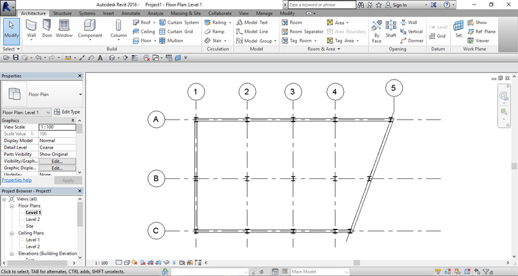The width and height of the screenshot is (518, 276).
Task: Switch to the Massing & Site tab
Action: point(186,14)
